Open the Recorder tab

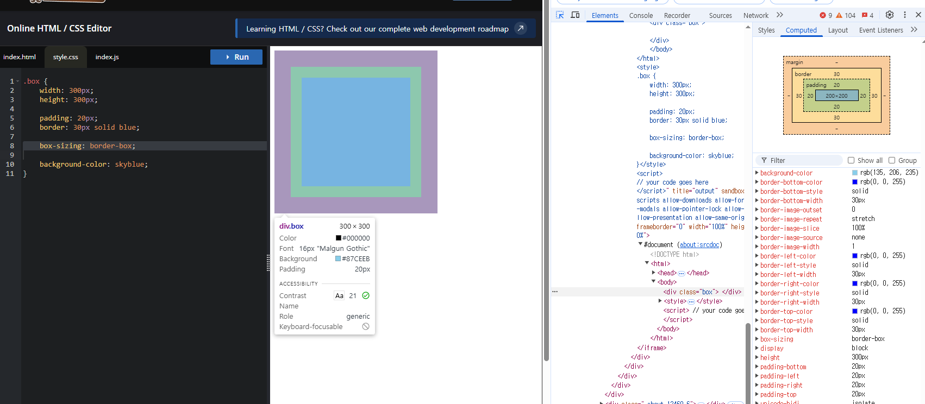click(677, 15)
